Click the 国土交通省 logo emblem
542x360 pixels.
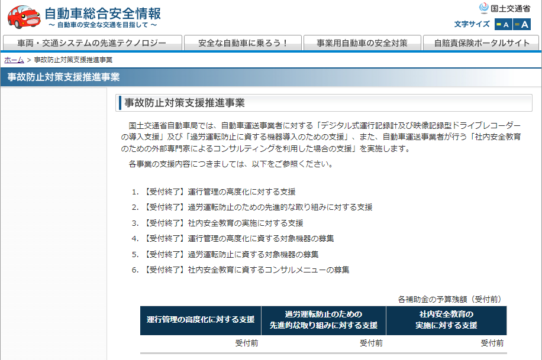coord(484,8)
